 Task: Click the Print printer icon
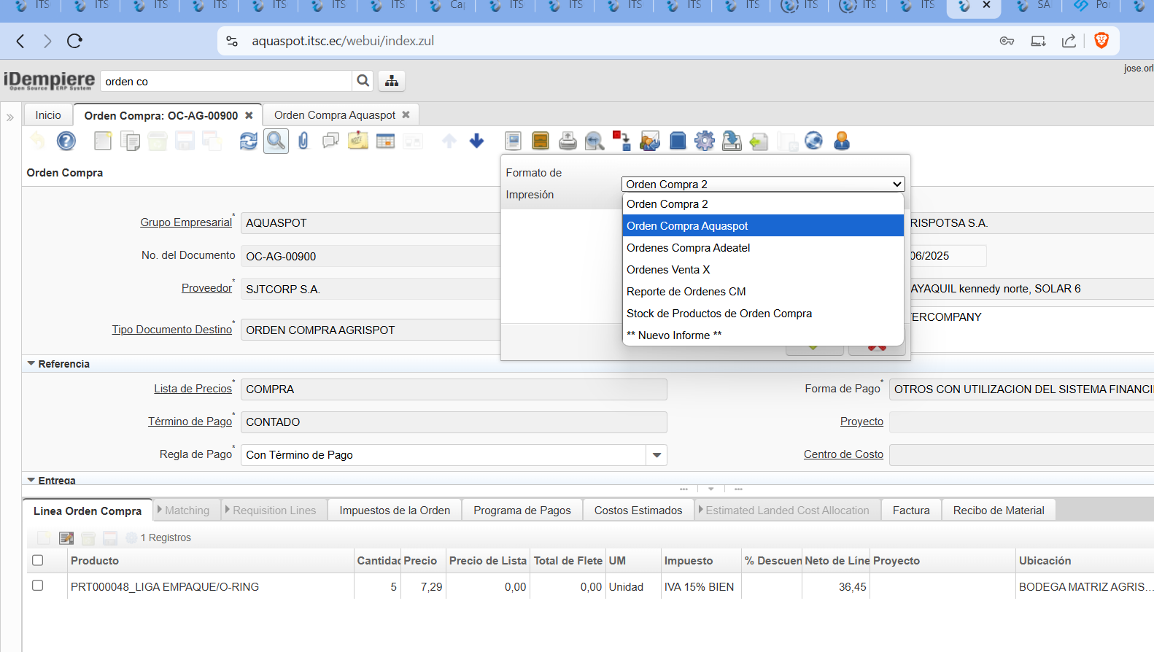point(568,141)
